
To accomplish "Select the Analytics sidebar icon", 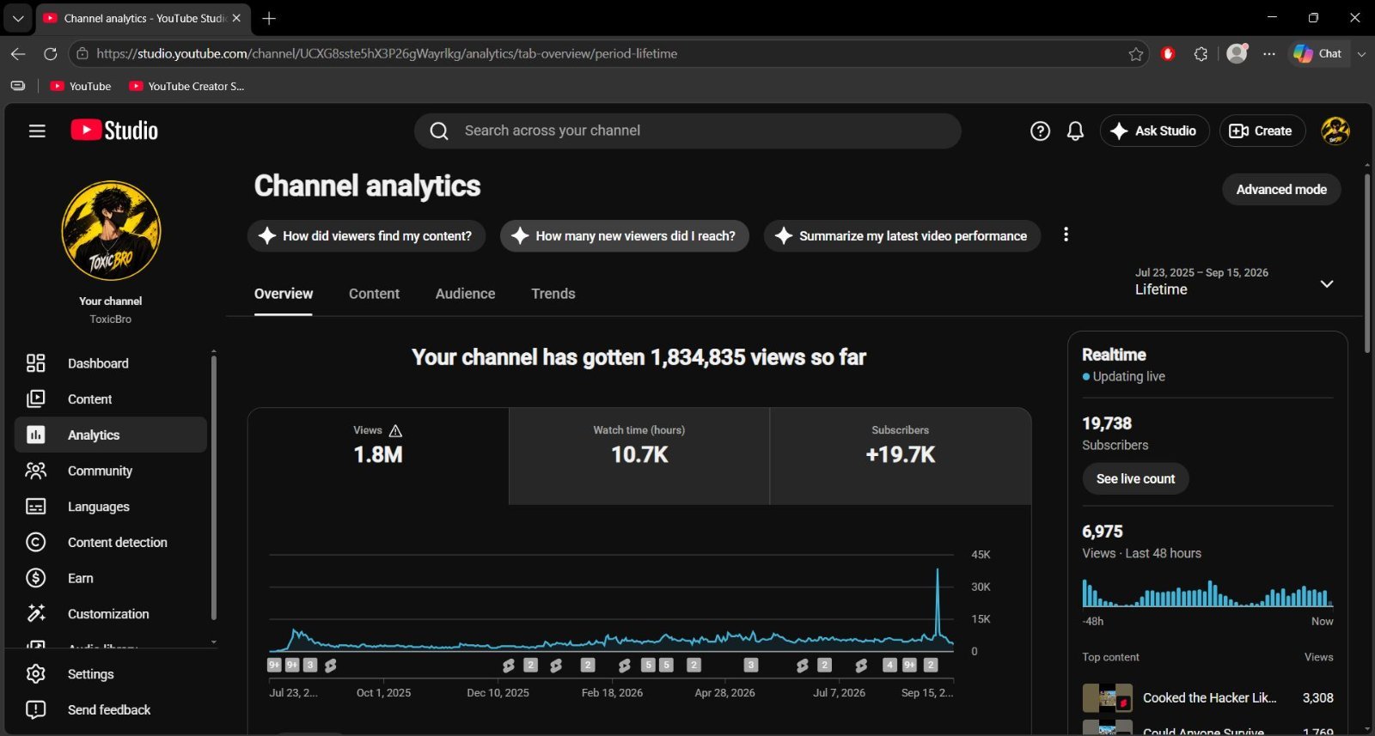I will click(35, 435).
